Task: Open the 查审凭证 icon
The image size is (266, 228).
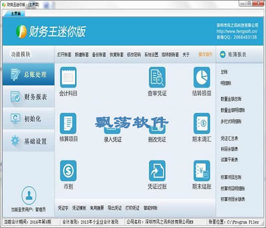Action: coord(157,78)
